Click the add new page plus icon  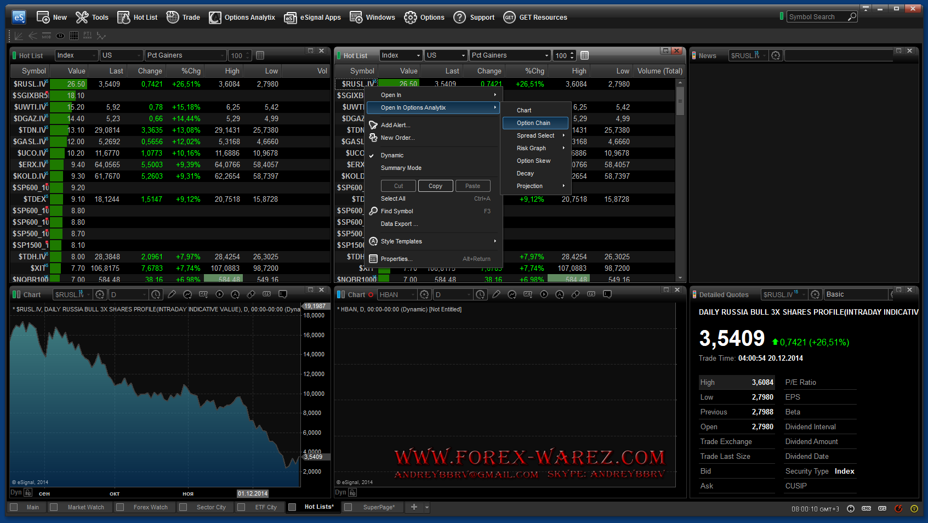pyautogui.click(x=414, y=507)
